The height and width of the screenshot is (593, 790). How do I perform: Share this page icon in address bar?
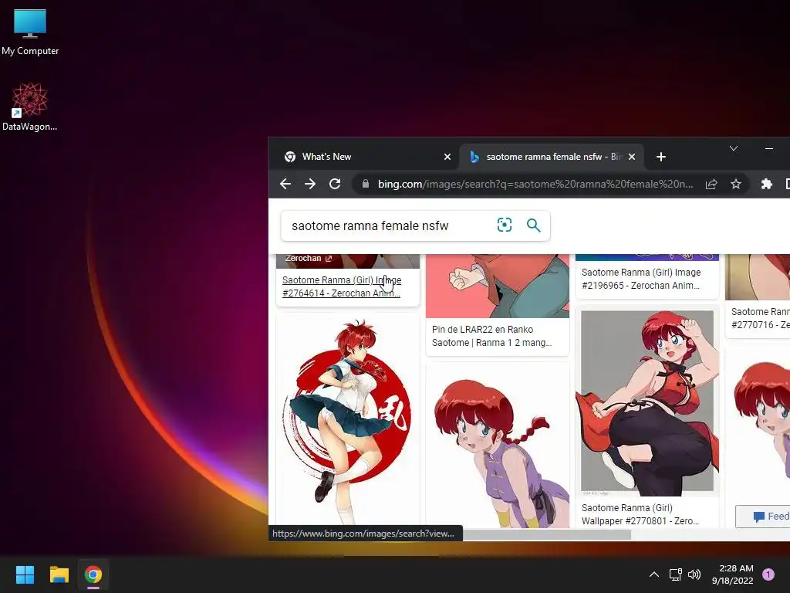(711, 185)
